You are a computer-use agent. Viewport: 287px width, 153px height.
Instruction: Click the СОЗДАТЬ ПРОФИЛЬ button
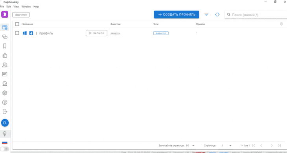coord(177,15)
